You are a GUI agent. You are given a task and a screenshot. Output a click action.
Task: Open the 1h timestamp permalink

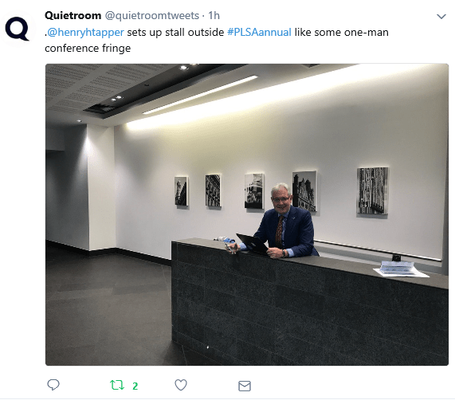(214, 15)
